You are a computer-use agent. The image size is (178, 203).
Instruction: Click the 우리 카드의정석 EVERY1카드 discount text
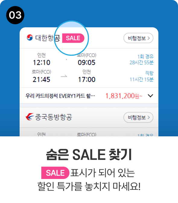pos(60,96)
